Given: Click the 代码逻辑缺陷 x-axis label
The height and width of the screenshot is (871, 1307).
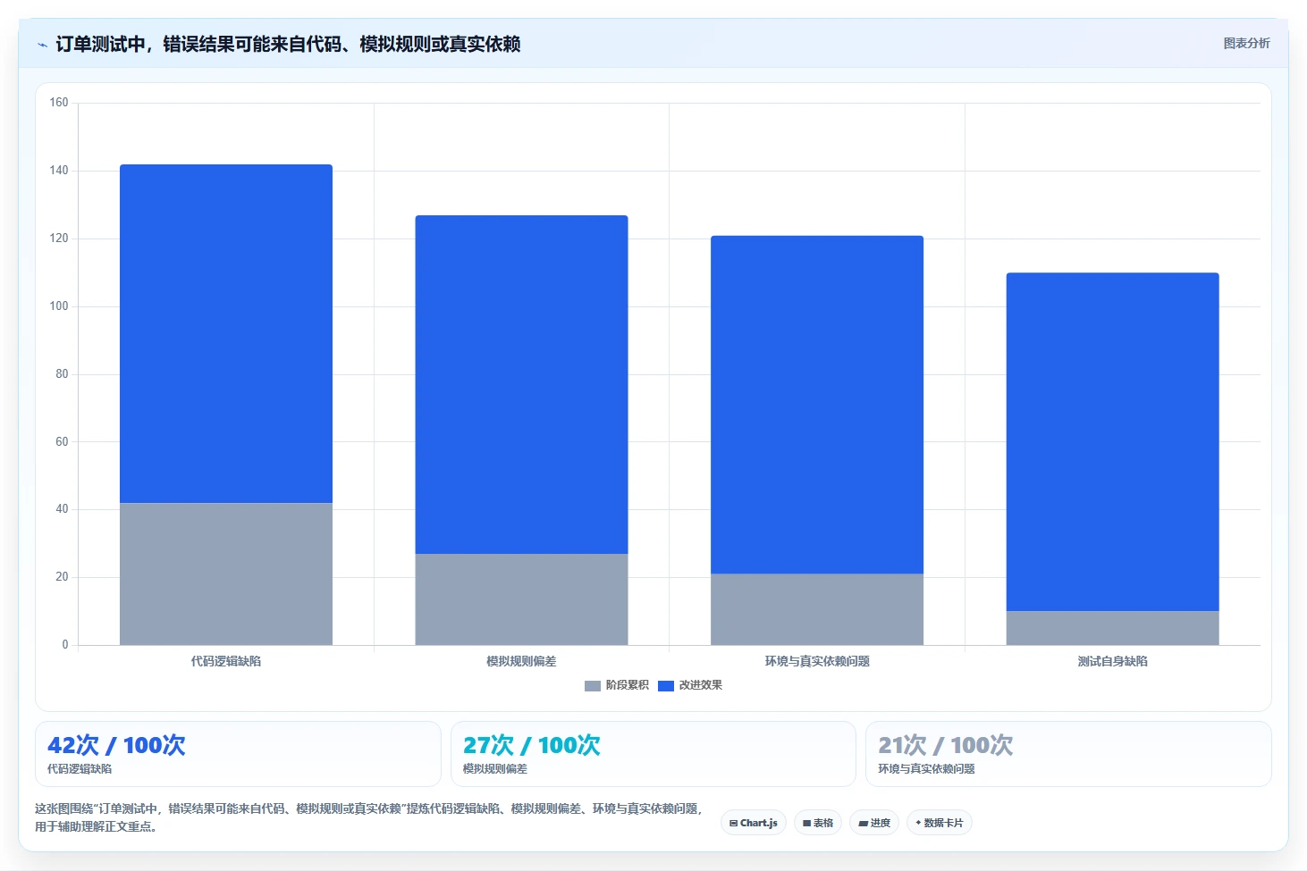Looking at the screenshot, I should point(226,661).
